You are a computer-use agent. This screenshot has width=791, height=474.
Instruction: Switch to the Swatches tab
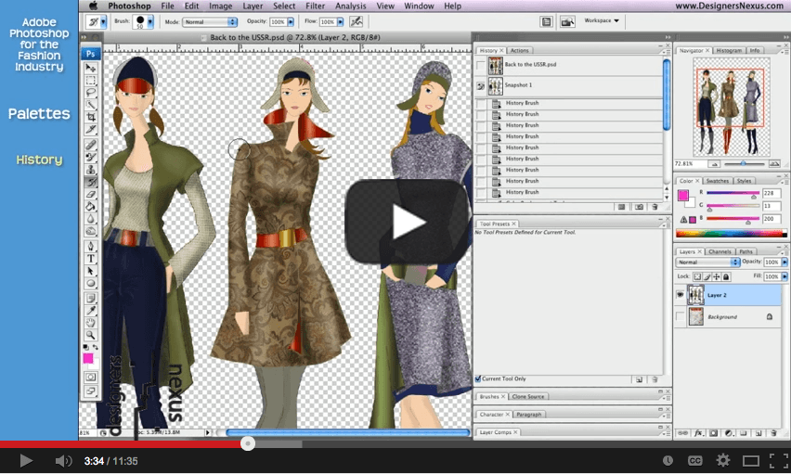pyautogui.click(x=717, y=181)
